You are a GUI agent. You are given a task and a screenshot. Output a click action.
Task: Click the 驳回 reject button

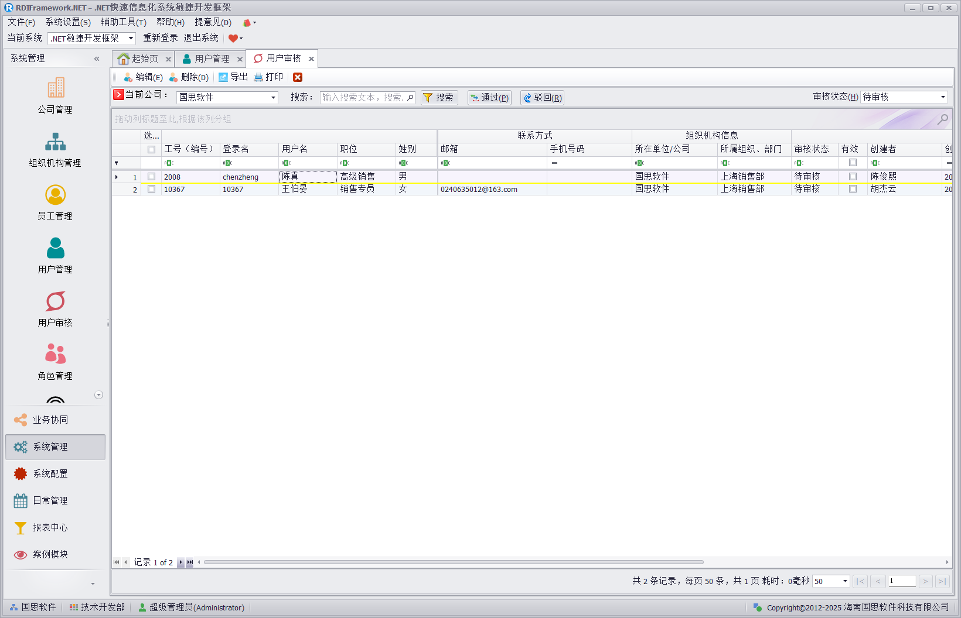(x=542, y=98)
